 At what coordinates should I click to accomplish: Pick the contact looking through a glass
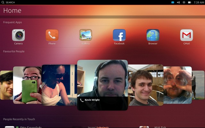click(178, 85)
